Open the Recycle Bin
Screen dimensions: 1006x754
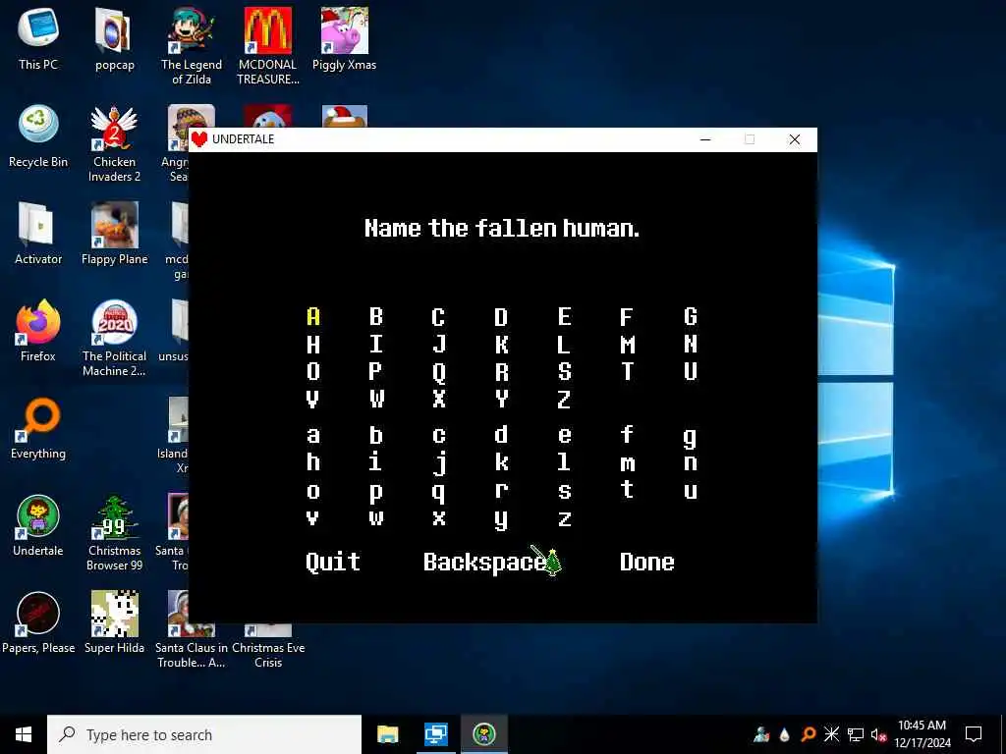[38, 135]
